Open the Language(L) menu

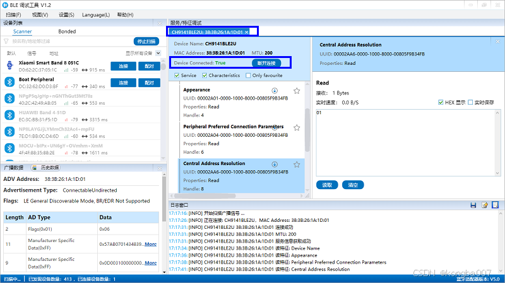96,14
